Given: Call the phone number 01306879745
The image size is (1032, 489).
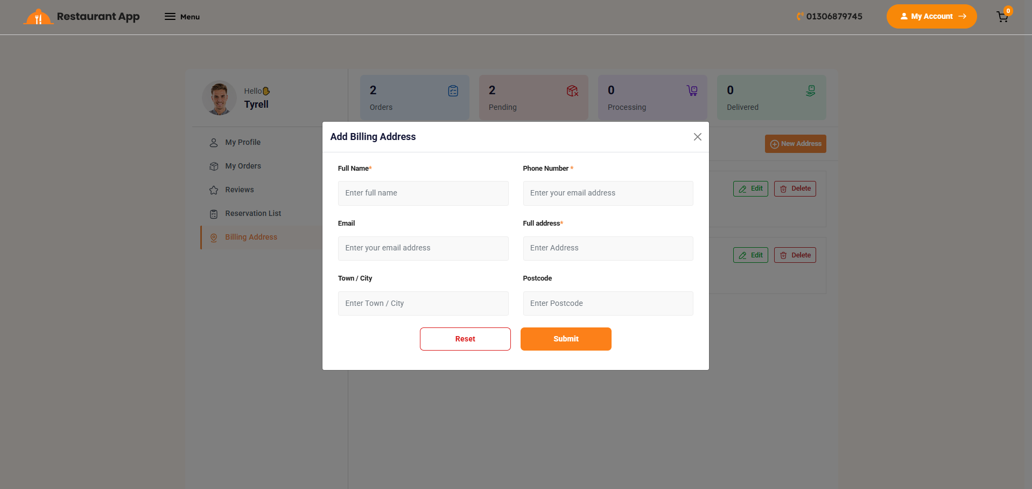Looking at the screenshot, I should pyautogui.click(x=834, y=17).
